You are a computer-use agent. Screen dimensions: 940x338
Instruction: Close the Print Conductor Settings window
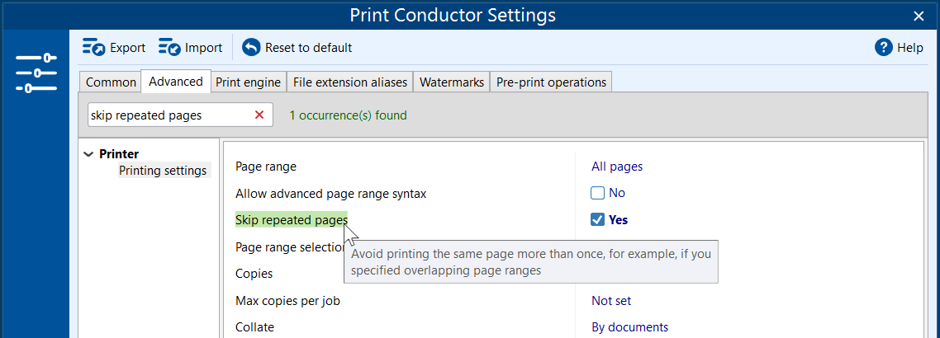[919, 16]
